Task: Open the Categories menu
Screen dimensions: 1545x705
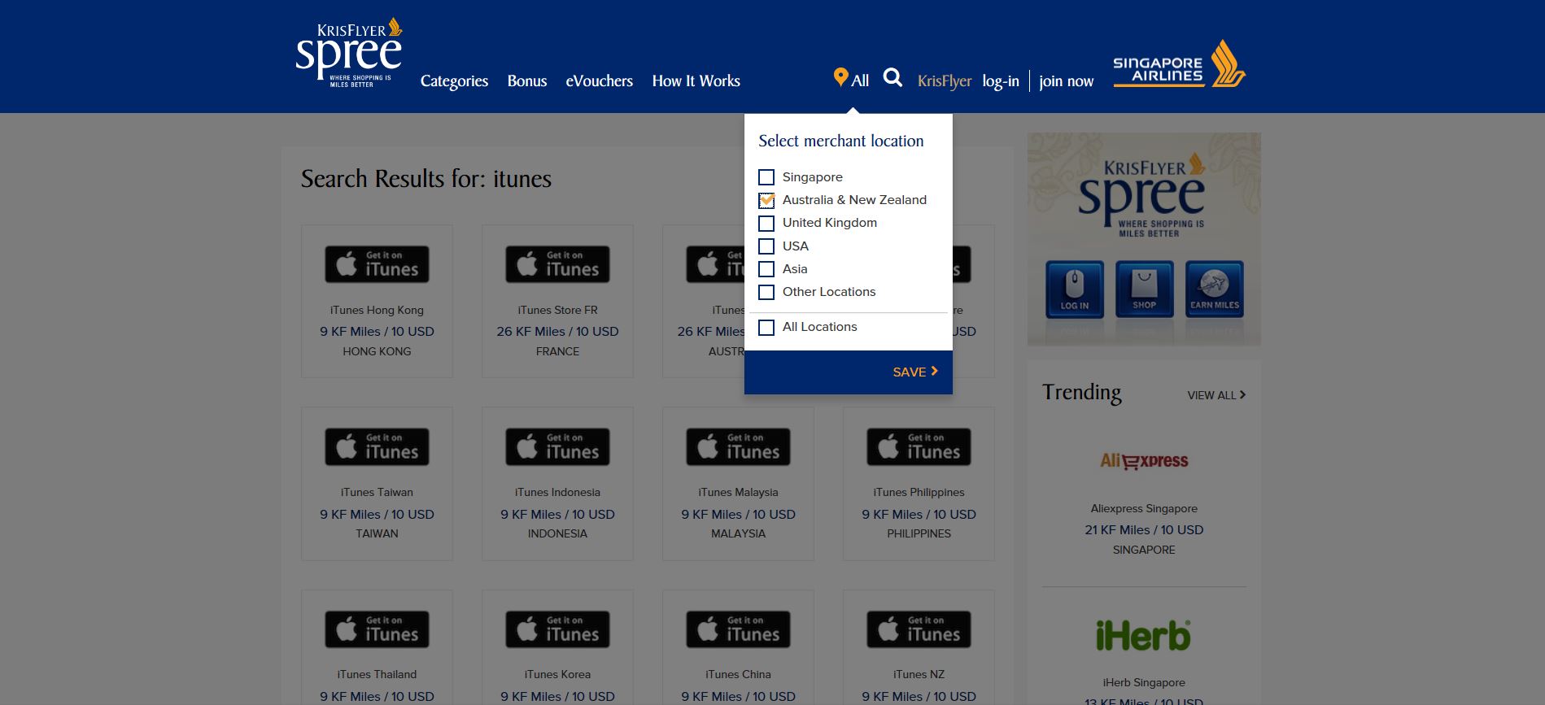Action: coord(454,81)
